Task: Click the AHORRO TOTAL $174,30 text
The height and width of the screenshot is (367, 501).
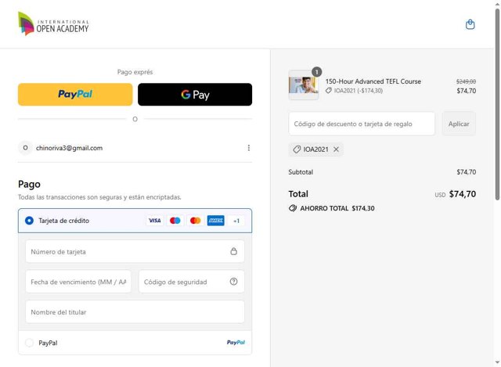Action: coord(337,208)
